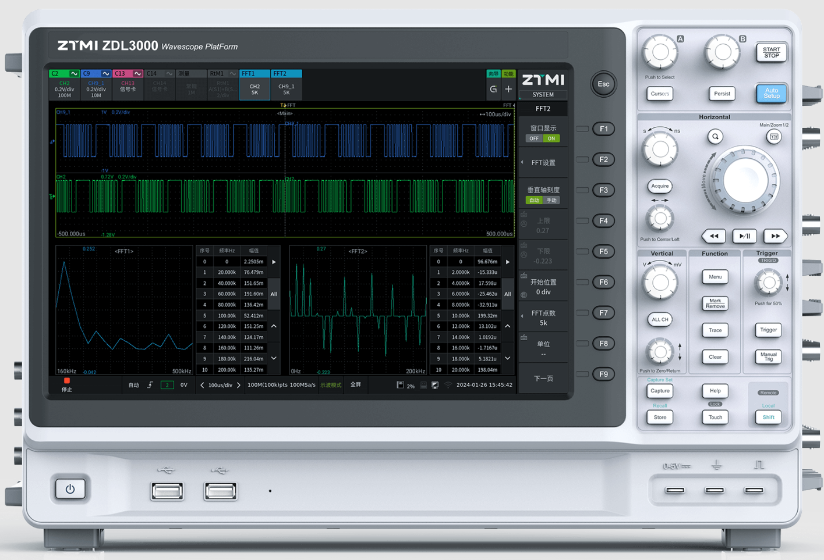The image size is (824, 560).
Task: Open the FFT1 CH2 5K tab
Action: (254, 85)
